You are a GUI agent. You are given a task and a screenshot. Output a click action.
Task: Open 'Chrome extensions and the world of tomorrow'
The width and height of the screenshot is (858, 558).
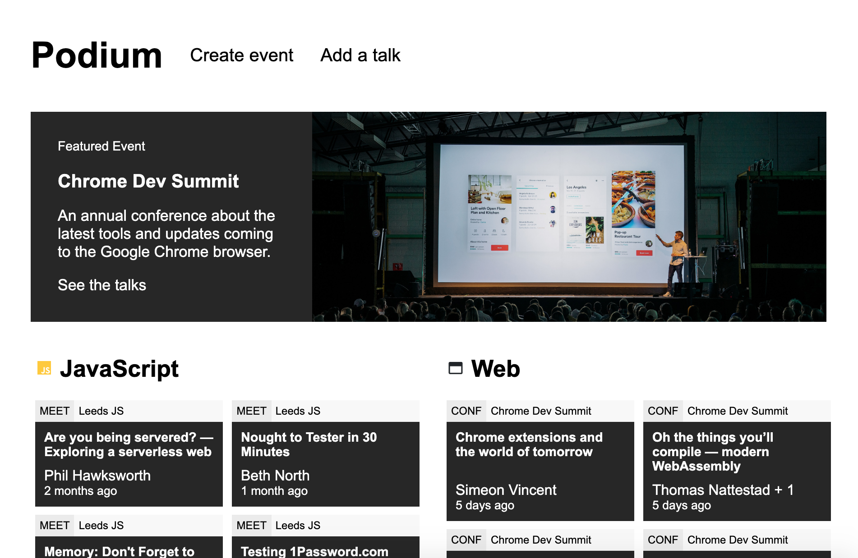529,444
